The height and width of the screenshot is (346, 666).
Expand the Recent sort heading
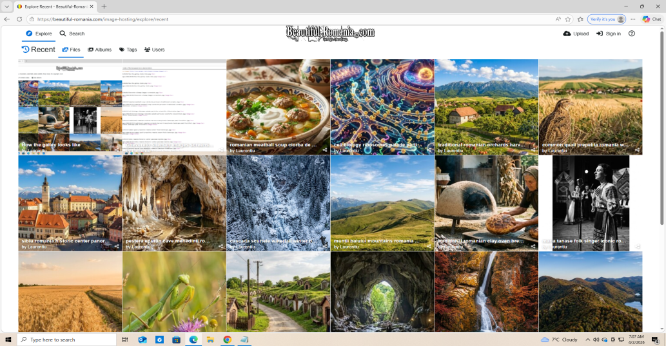(38, 50)
